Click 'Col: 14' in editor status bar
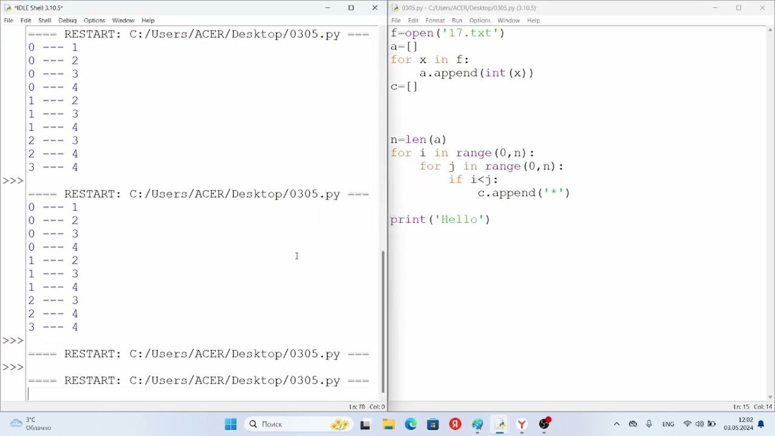Screen dimensions: 775x436 762,407
